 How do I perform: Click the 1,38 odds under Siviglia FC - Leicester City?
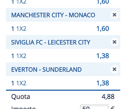pyautogui.click(x=103, y=56)
